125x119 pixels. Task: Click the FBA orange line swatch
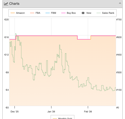[x=32, y=13]
